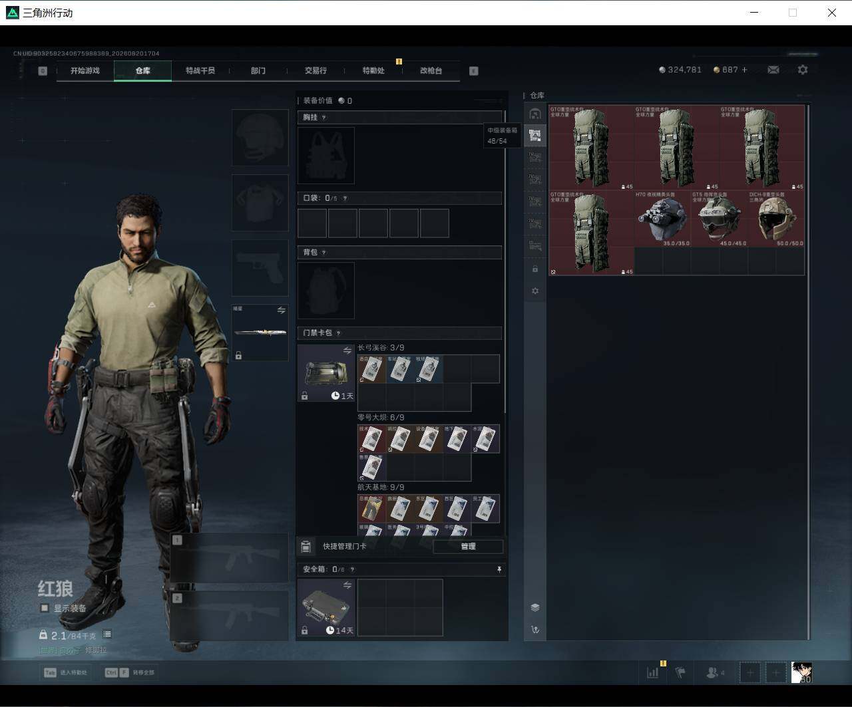Select the DICH-9 heavy helmet item

pyautogui.click(x=776, y=219)
